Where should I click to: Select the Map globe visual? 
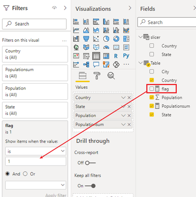(76, 47)
